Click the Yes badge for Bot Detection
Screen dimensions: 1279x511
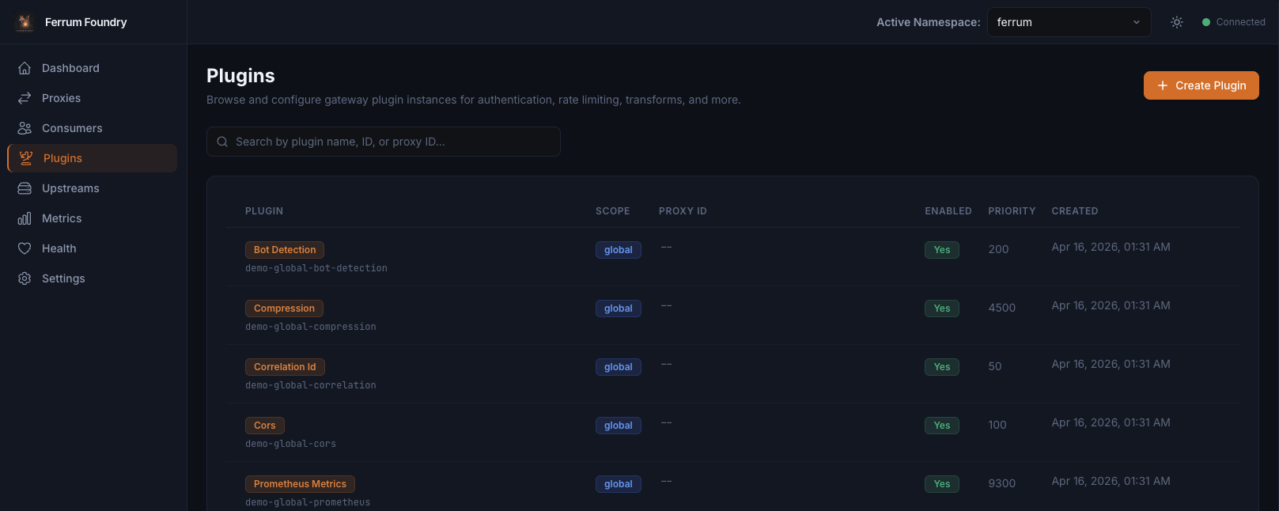click(942, 250)
